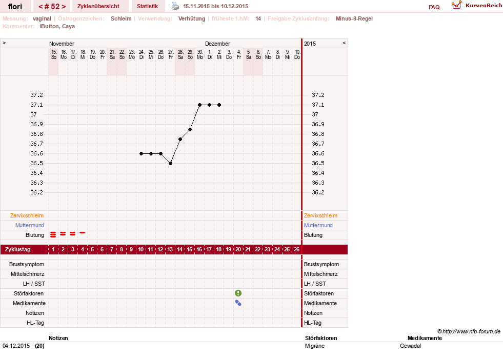
Task: Click the date header 15. So
Action: [x=54, y=54]
